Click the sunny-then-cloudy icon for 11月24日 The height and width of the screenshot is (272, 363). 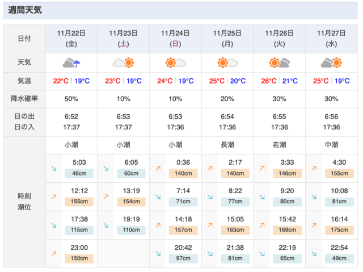coord(175,63)
